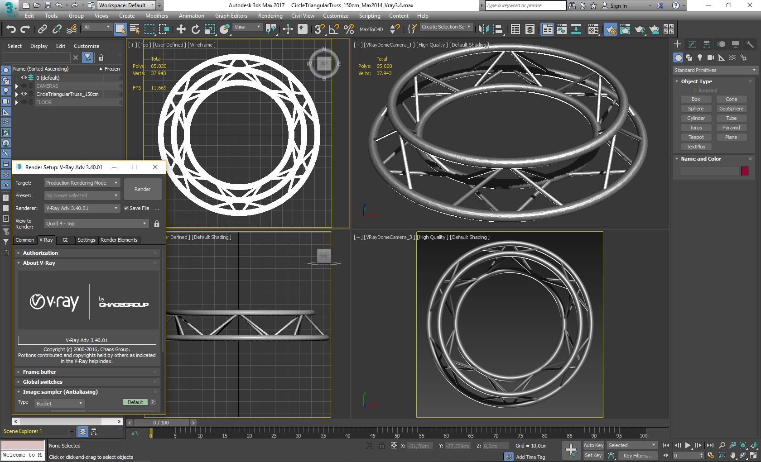This screenshot has width=761, height=462.
Task: Toggle the Auto Key button
Action: (x=593, y=445)
